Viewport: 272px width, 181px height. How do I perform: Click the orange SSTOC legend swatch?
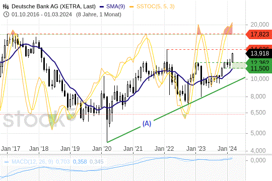pyautogui.click(x=131, y=7)
